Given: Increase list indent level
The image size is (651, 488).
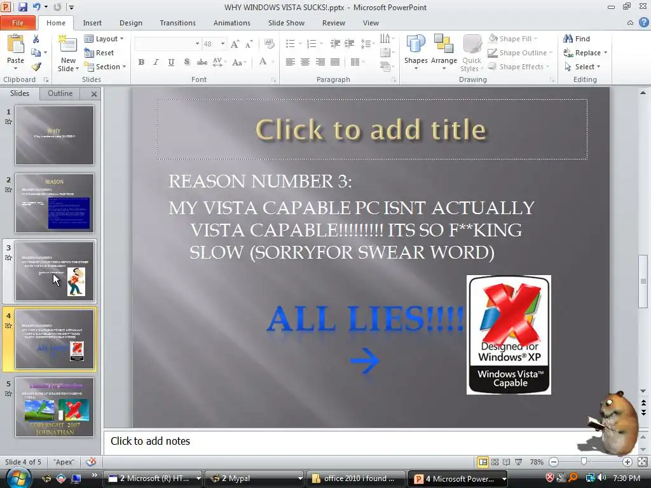Looking at the screenshot, I should 350,44.
